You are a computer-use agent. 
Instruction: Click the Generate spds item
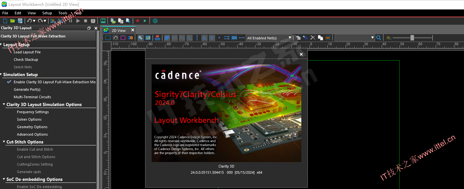coord(29,172)
